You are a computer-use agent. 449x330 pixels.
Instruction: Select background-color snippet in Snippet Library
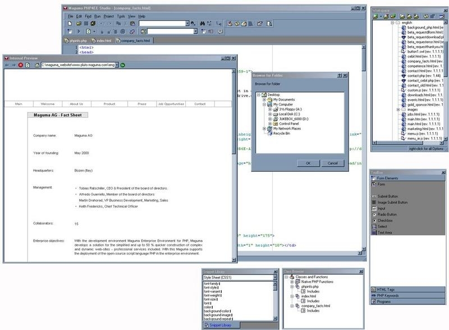pos(217,311)
